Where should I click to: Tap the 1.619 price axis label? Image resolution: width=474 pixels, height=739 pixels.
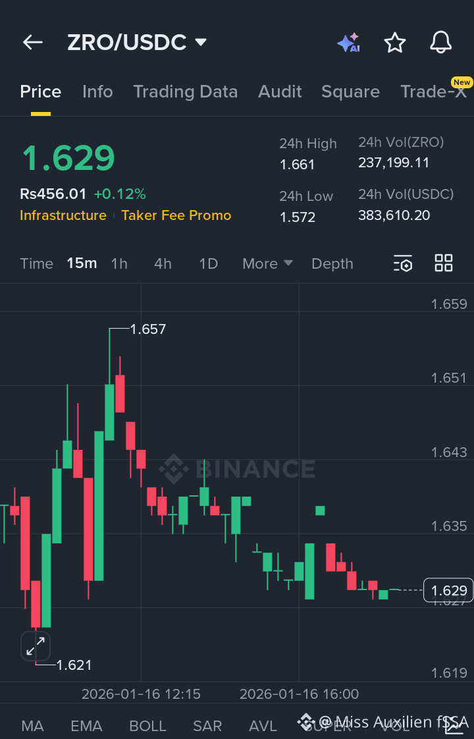pos(449,673)
